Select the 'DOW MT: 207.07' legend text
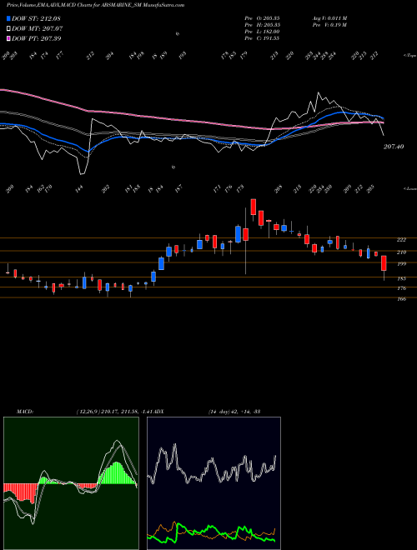The image size is (417, 550). (38, 28)
